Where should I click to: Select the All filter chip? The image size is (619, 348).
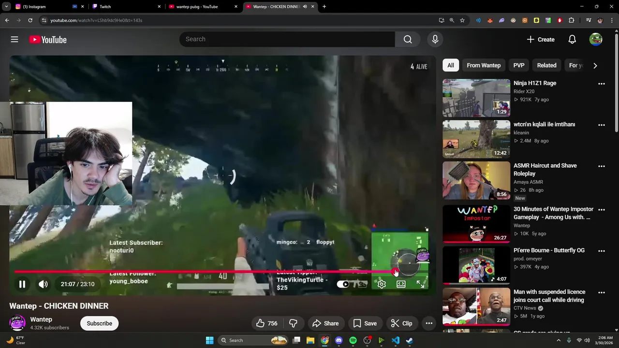click(x=451, y=65)
